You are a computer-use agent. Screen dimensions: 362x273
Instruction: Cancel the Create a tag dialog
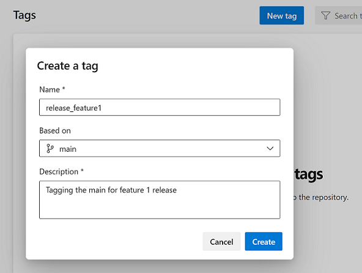(x=221, y=241)
